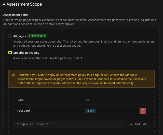Image resolution: width=163 pixels, height=135 pixels.
Task: Select the All pages option
Action: pyautogui.click(x=10, y=36)
